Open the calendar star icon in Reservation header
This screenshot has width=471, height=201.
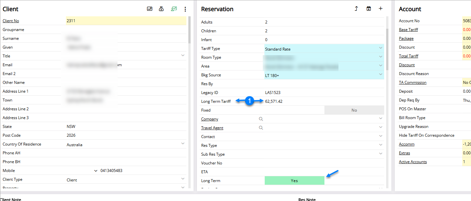[369, 9]
